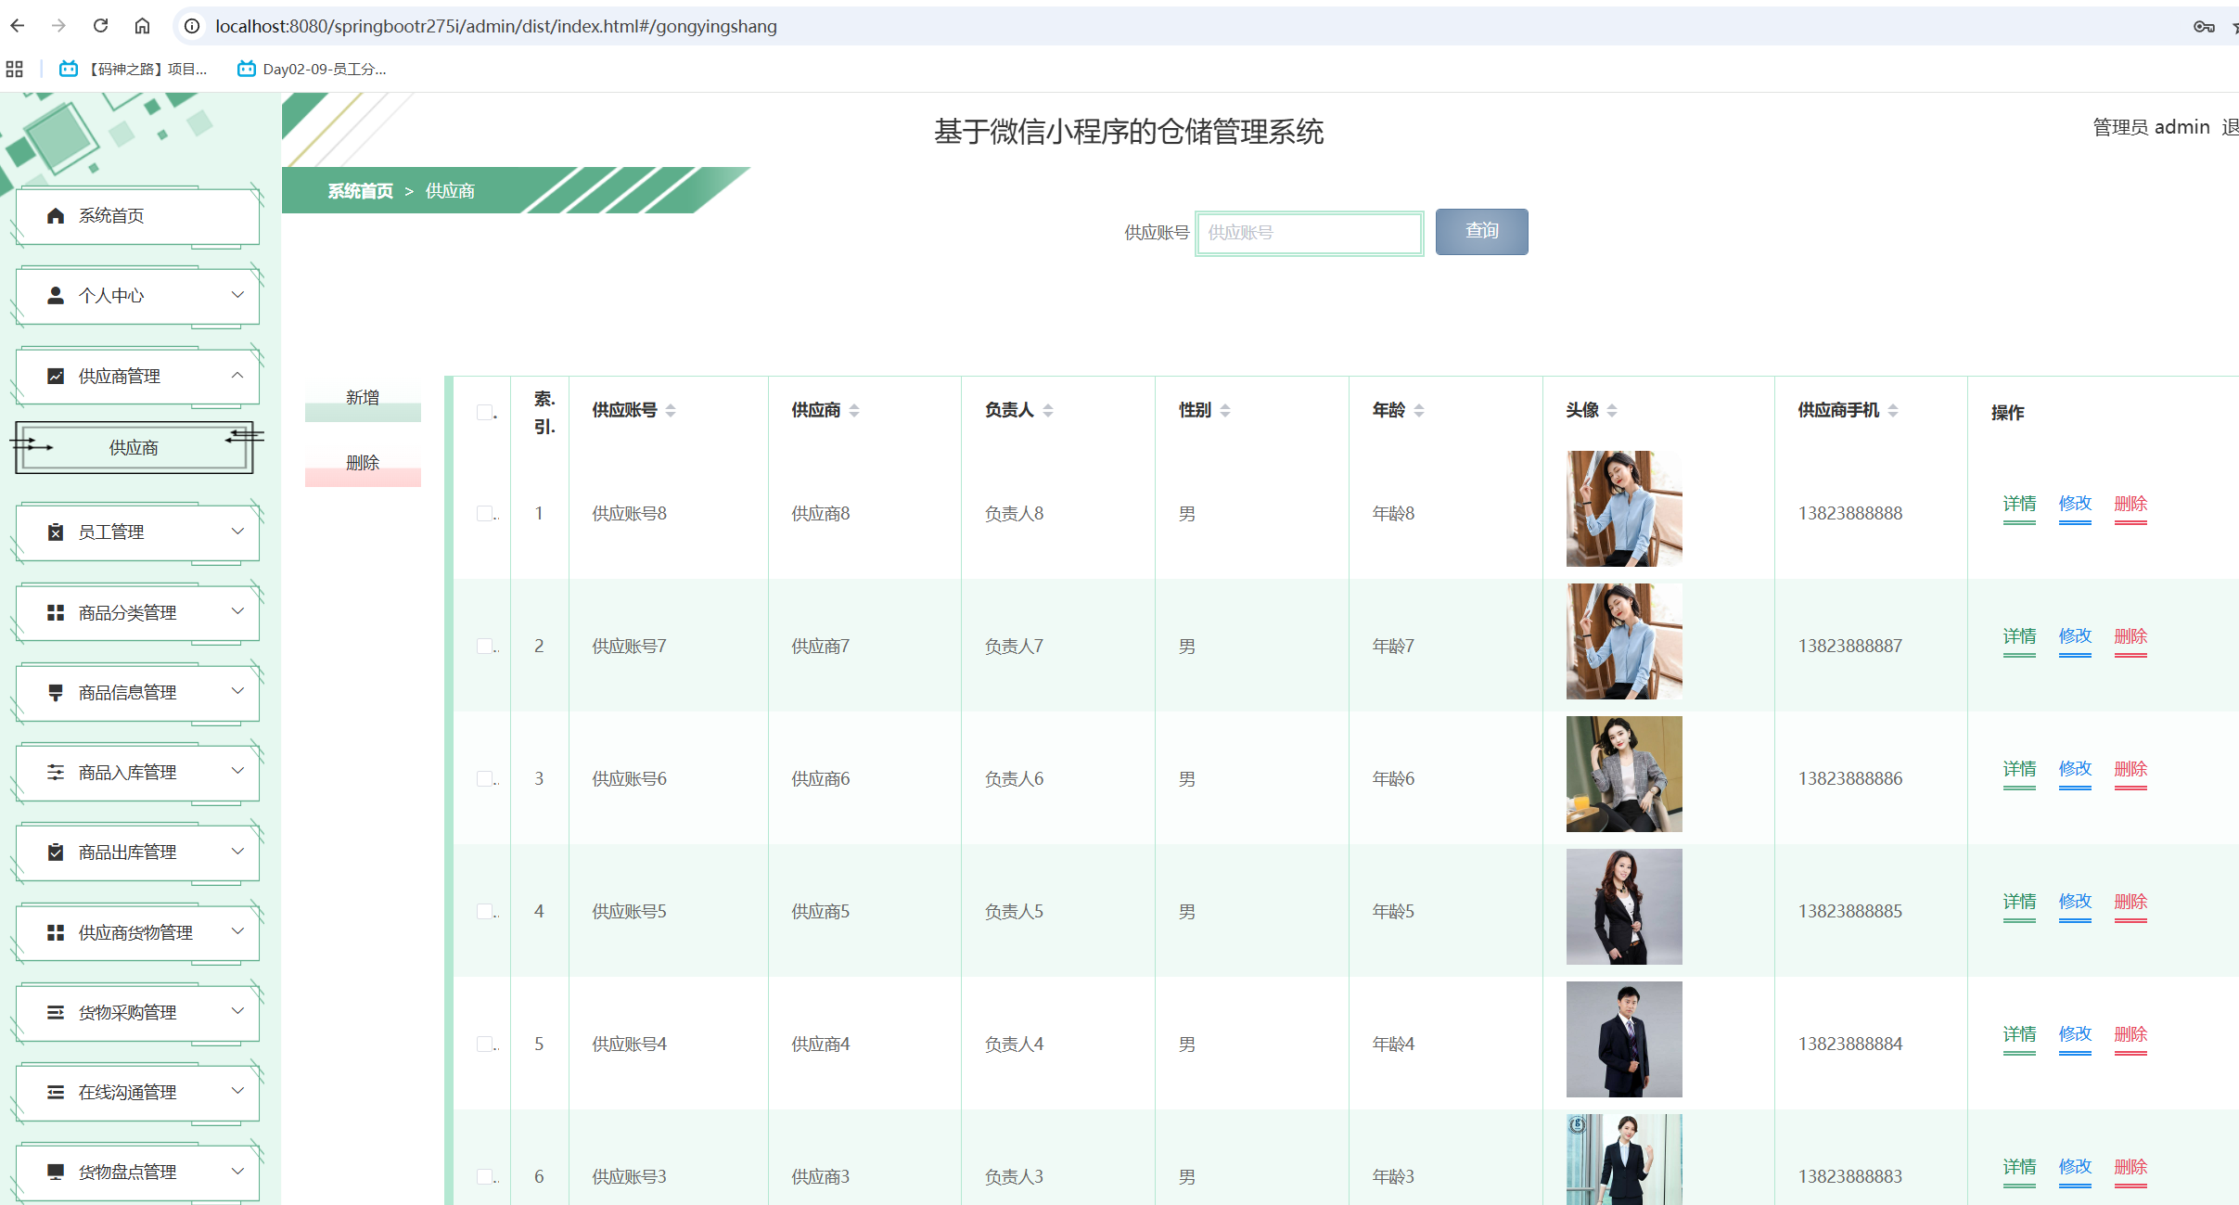Click the sliders icon beside 商品入库管理

pos(56,773)
